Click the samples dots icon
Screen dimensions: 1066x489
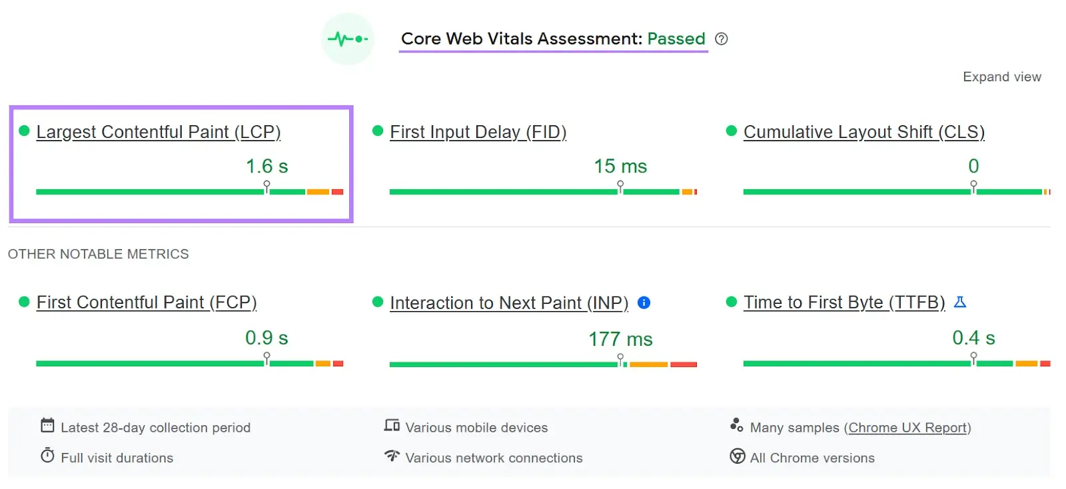pos(737,424)
